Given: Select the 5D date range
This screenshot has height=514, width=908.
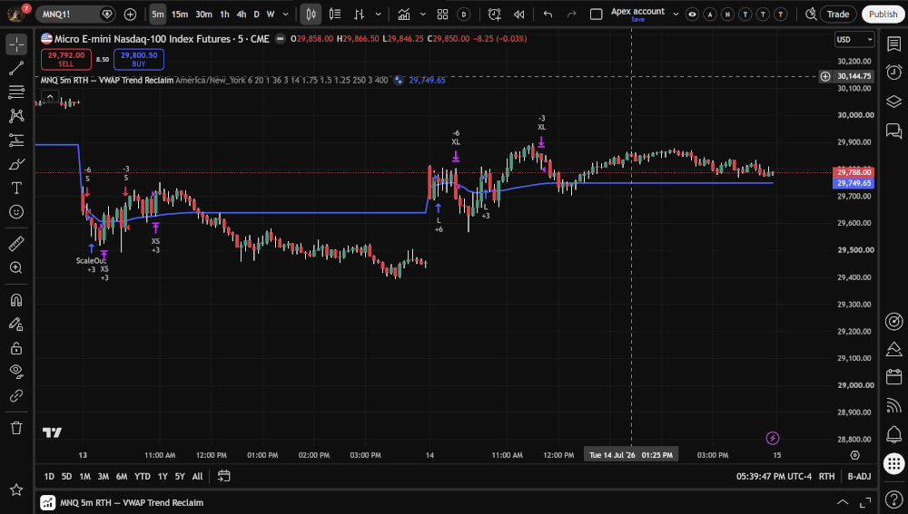Looking at the screenshot, I should click(x=66, y=477).
